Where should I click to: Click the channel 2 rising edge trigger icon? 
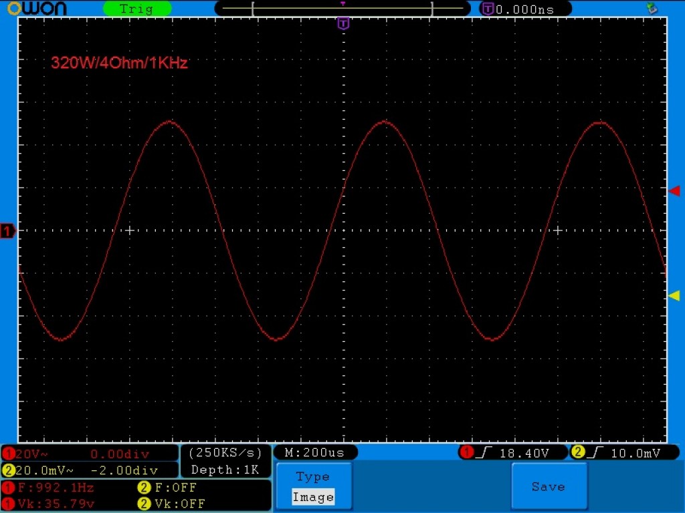595,453
